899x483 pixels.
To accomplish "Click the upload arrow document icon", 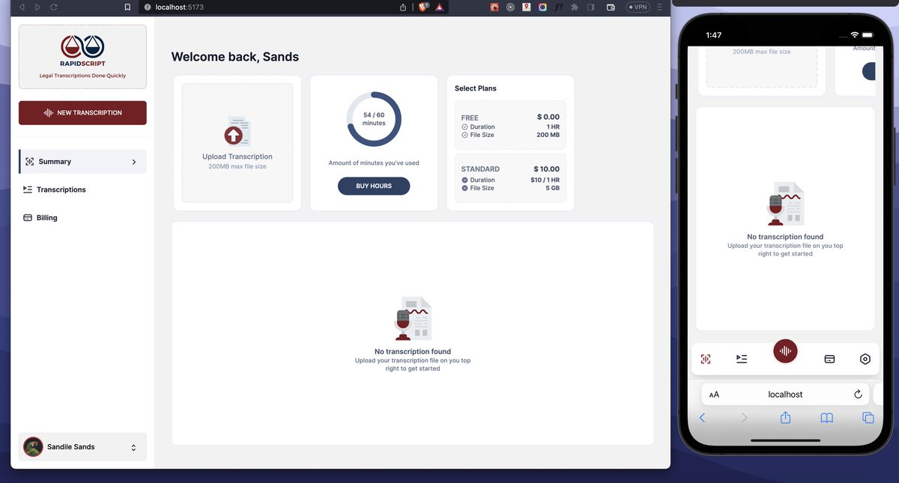I will coord(237,132).
